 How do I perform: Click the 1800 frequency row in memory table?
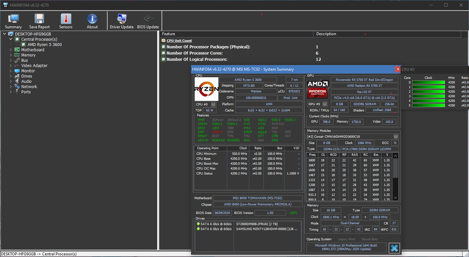pyautogui.click(x=349, y=160)
